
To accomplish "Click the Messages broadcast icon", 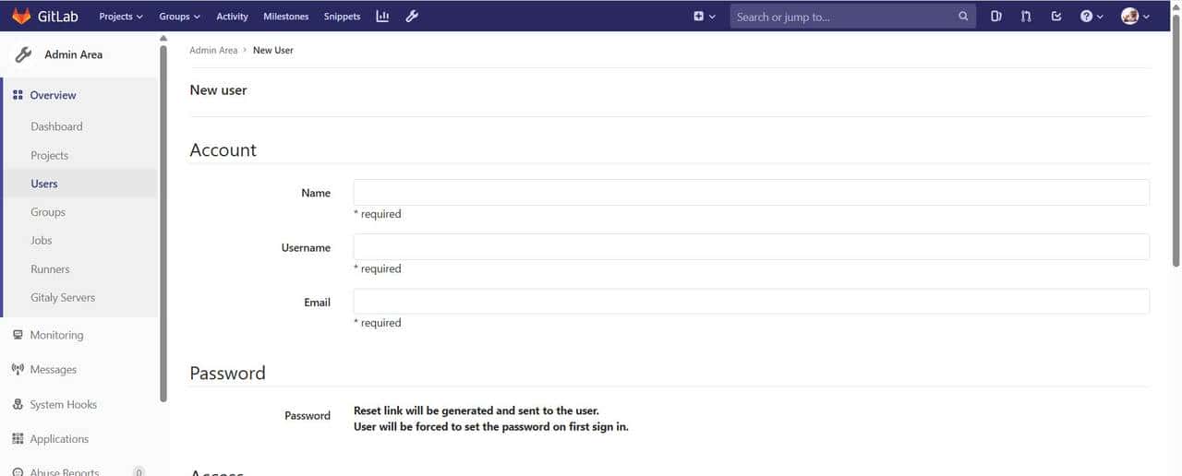I will (18, 369).
